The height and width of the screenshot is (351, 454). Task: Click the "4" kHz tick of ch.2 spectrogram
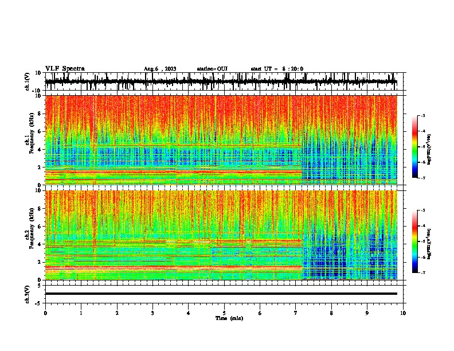pos(40,244)
